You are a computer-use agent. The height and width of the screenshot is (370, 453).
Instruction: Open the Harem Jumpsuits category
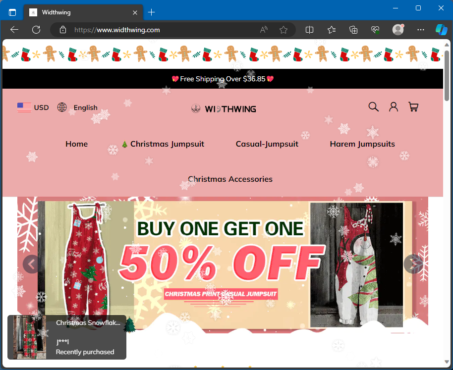point(362,144)
